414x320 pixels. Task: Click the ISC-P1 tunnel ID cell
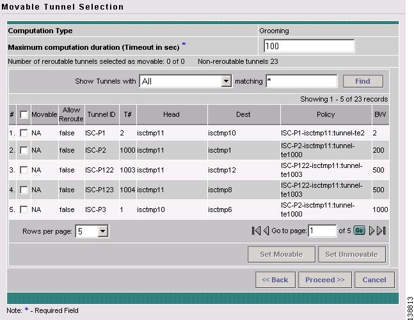coord(95,133)
